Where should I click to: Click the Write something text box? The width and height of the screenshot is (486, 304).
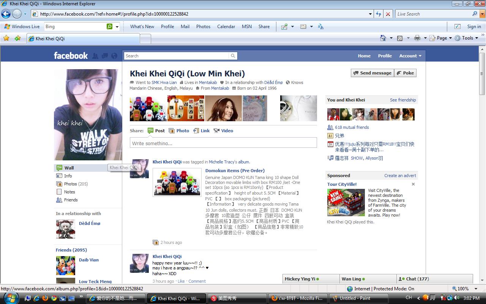pyautogui.click(x=223, y=143)
